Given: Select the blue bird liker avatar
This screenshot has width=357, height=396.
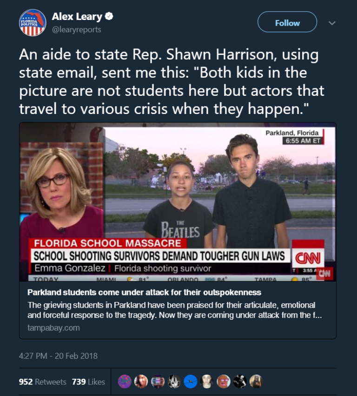Looking at the screenshot, I should click(x=190, y=382).
